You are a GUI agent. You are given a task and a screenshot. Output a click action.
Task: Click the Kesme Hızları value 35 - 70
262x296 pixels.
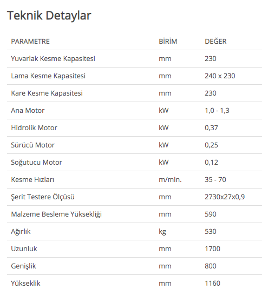point(215,180)
